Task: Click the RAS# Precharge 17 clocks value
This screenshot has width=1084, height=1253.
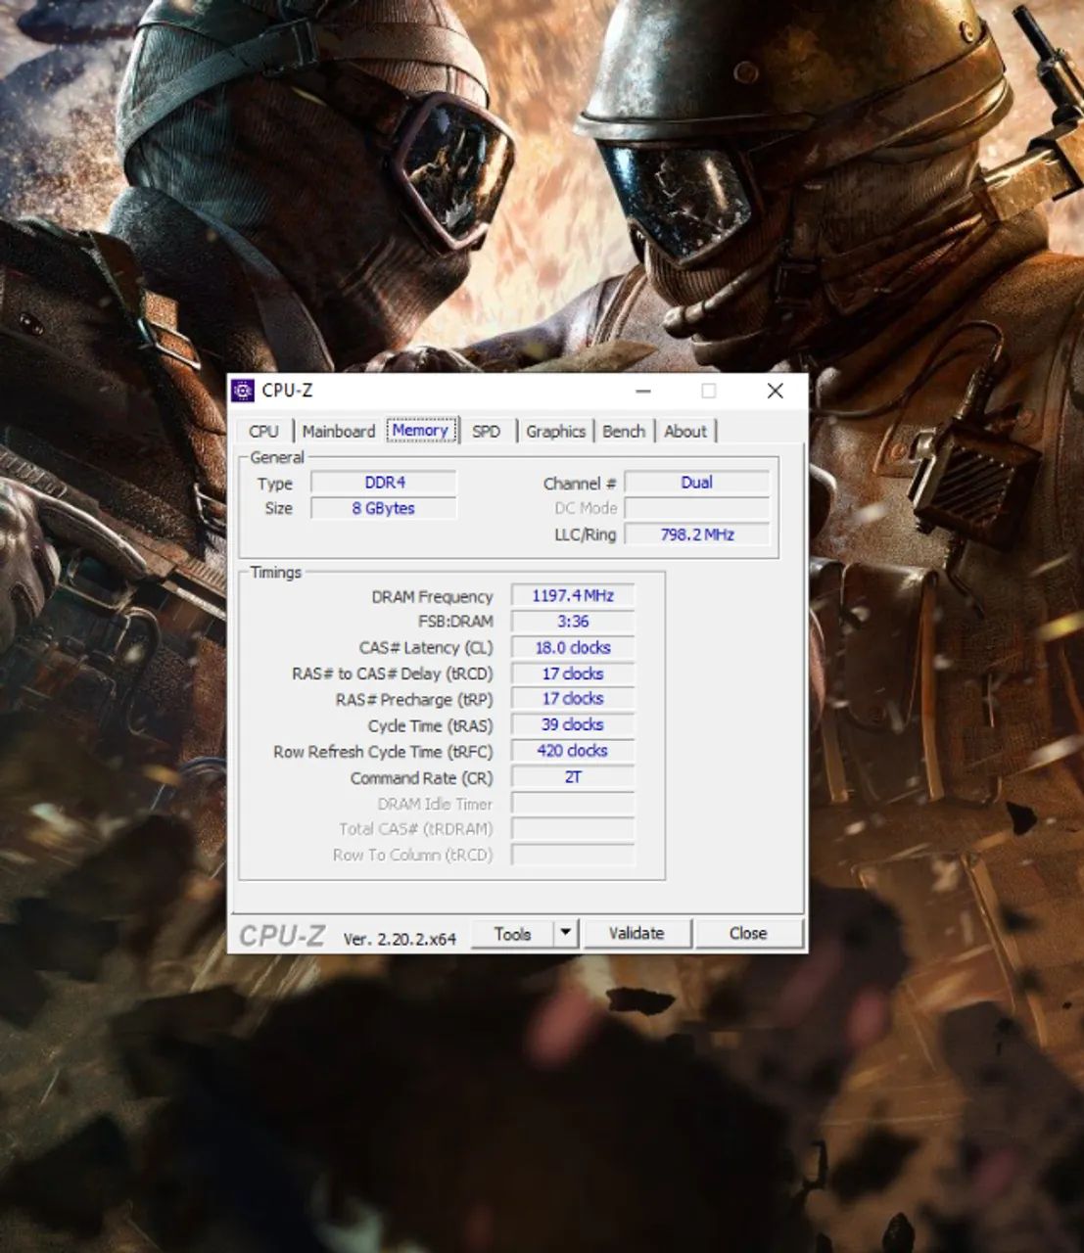Action: click(x=573, y=699)
